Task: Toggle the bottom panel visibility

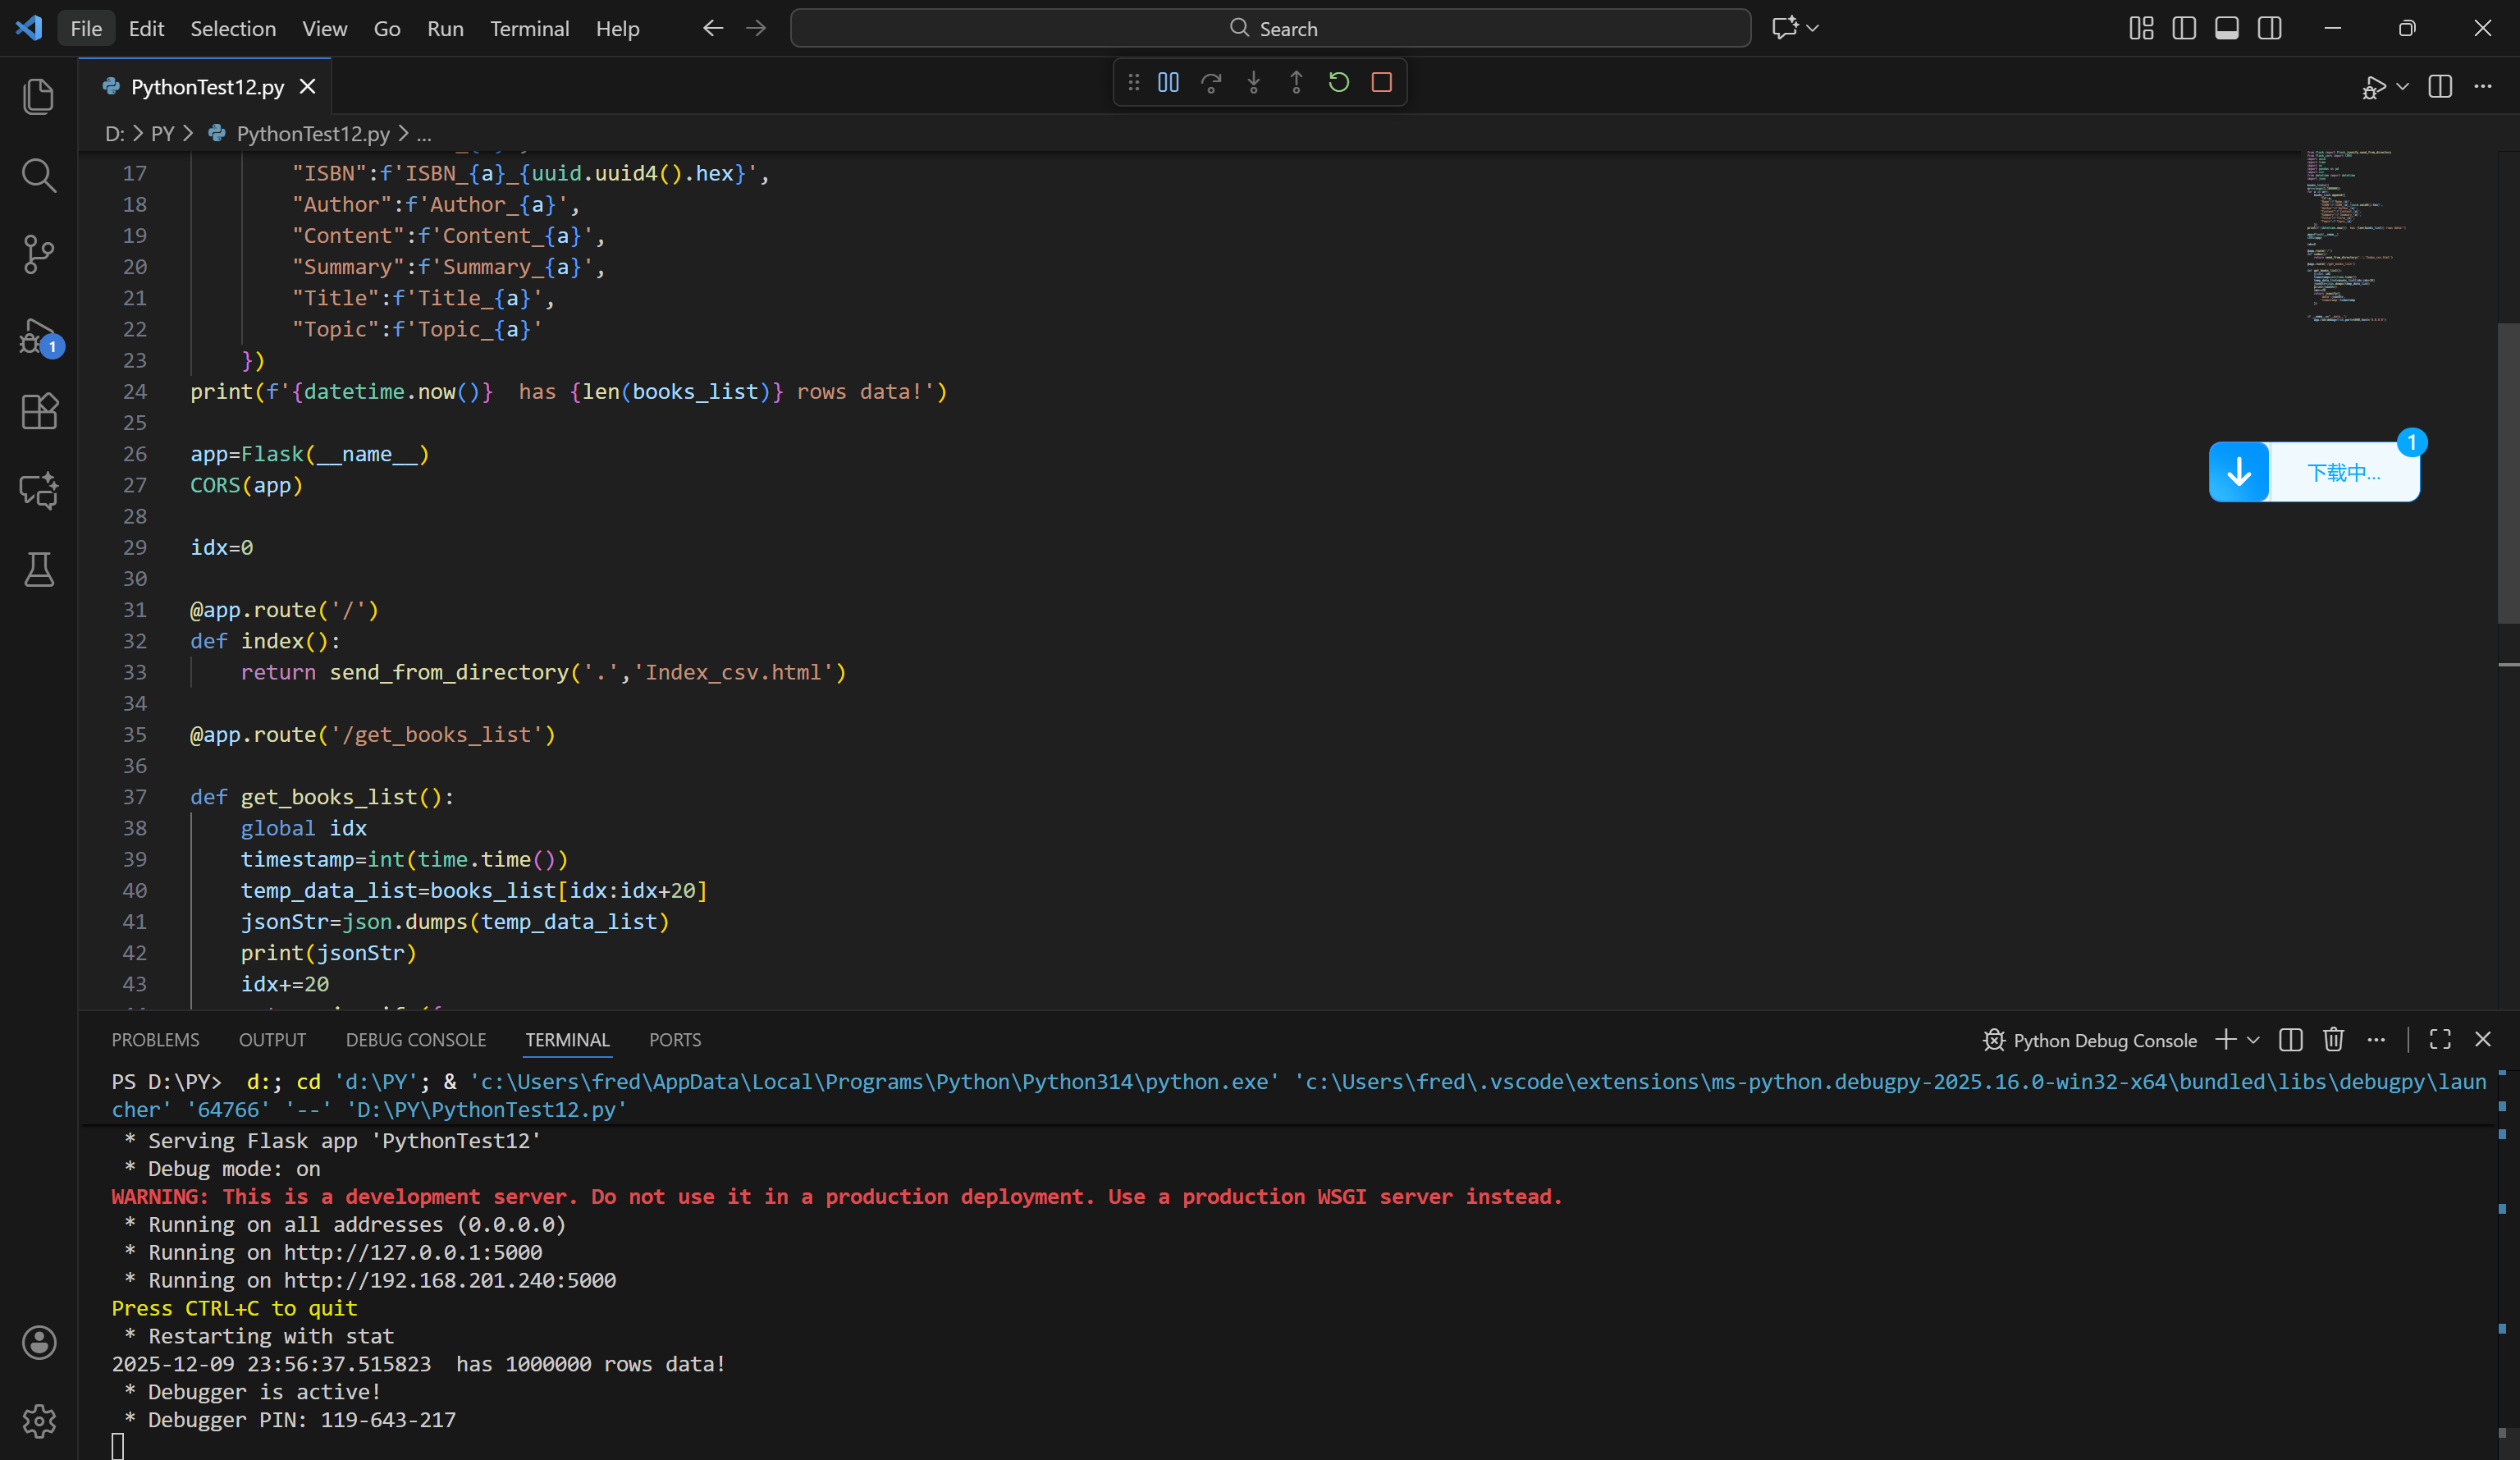Action: [2227, 28]
